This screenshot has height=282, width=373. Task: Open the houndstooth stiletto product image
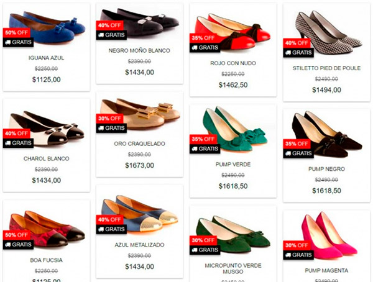tap(328, 32)
